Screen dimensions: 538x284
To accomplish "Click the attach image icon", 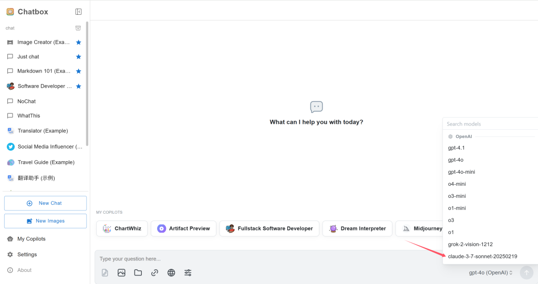I will click(x=121, y=272).
